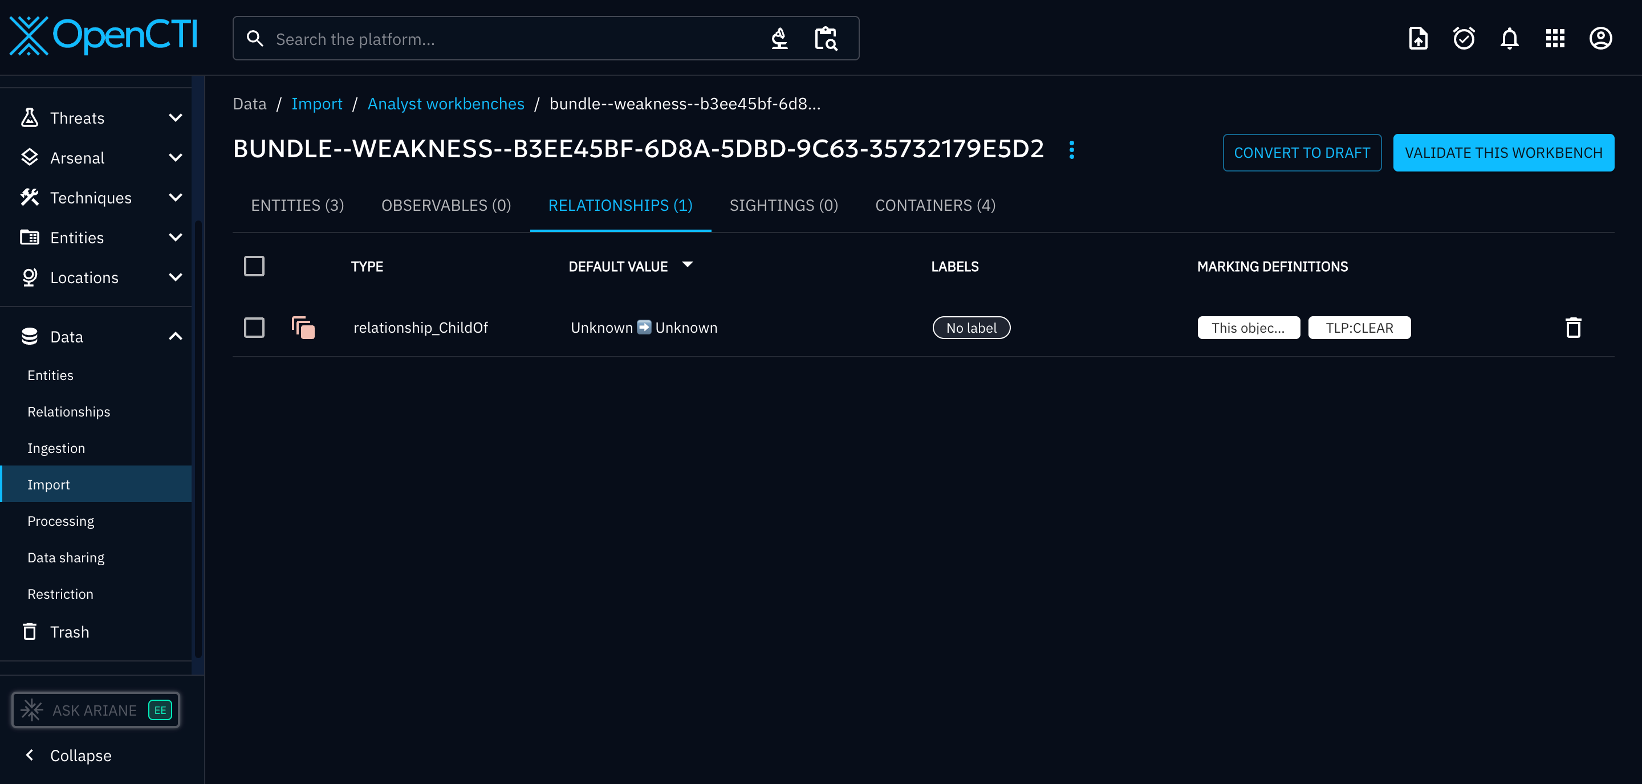1642x784 pixels.
Task: Click the investigation microscope icon in search bar
Action: [779, 39]
